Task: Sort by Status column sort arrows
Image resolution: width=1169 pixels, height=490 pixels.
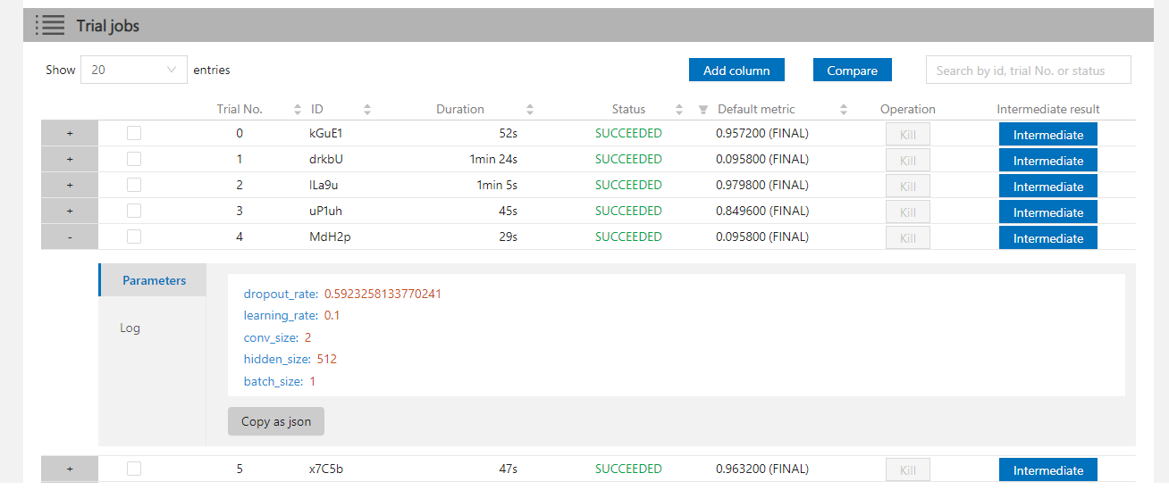Action: [x=679, y=110]
